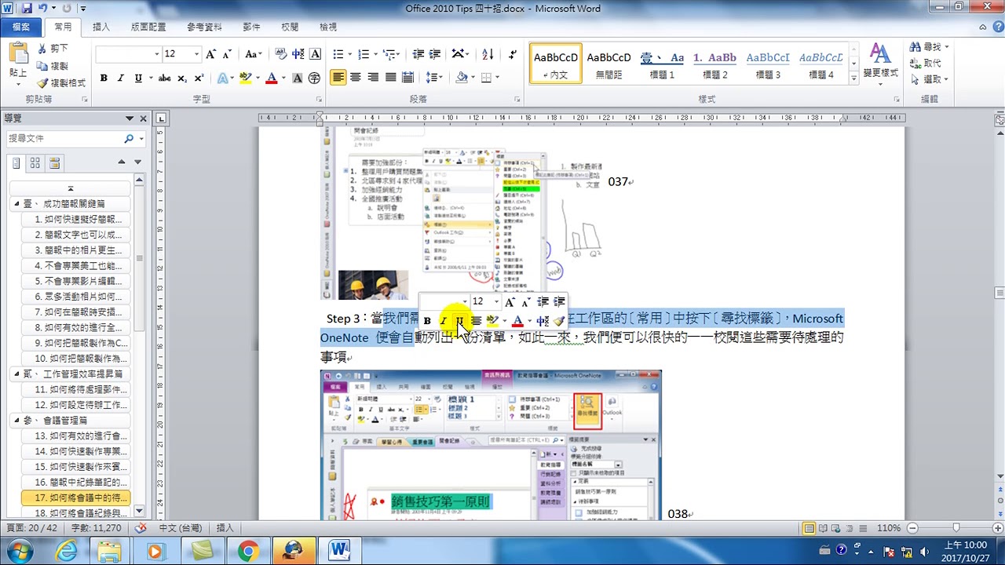Expand the styles gallery More button

tap(853, 78)
